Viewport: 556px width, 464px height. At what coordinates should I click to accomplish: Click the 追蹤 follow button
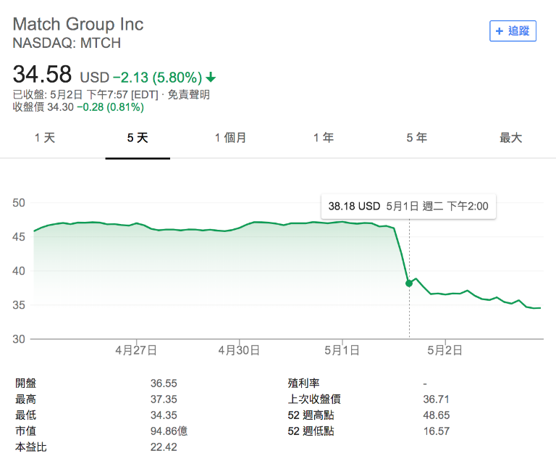(x=513, y=31)
